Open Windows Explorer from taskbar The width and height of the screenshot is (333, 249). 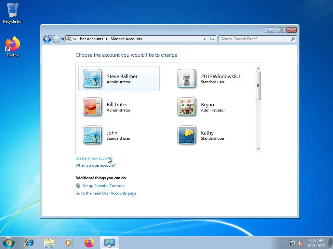click(49, 243)
